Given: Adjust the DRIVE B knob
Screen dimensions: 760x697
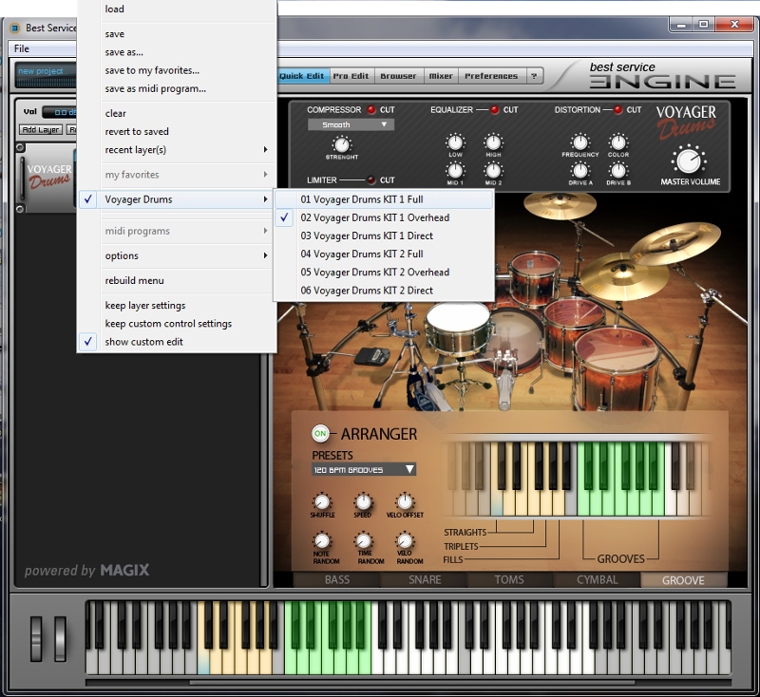Looking at the screenshot, I should 618,171.
